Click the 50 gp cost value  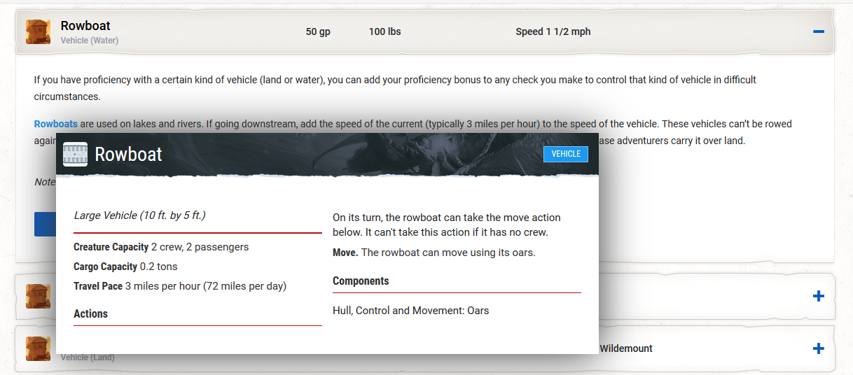(x=318, y=31)
